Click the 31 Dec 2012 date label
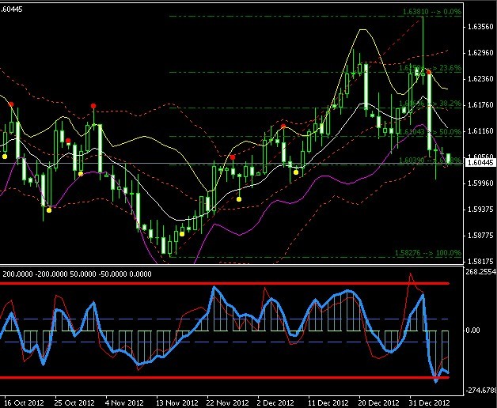 430,403
